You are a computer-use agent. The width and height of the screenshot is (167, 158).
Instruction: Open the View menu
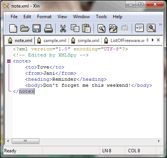tap(62, 17)
